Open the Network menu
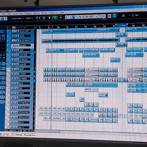 (36, 13)
